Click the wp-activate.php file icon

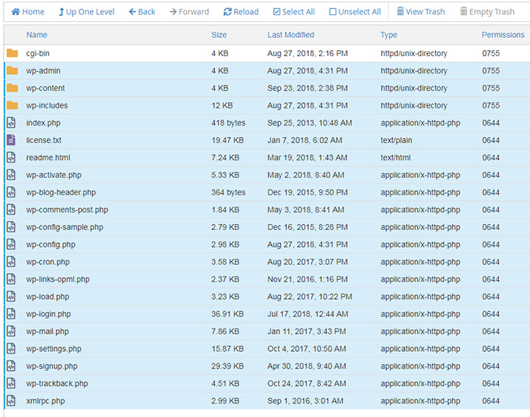point(11,175)
